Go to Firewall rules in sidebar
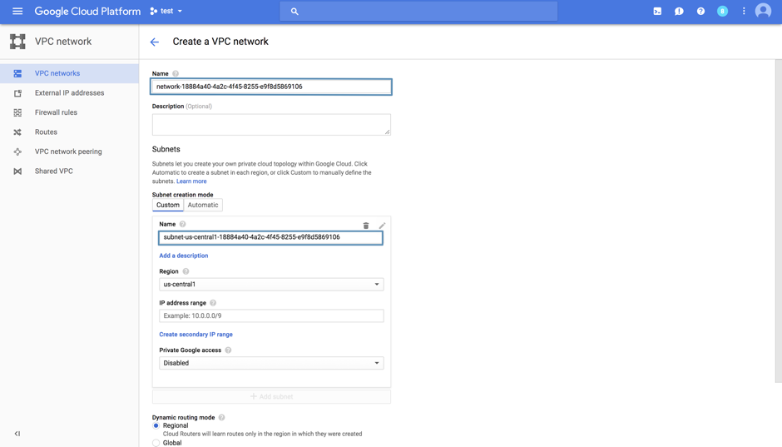 click(x=56, y=112)
